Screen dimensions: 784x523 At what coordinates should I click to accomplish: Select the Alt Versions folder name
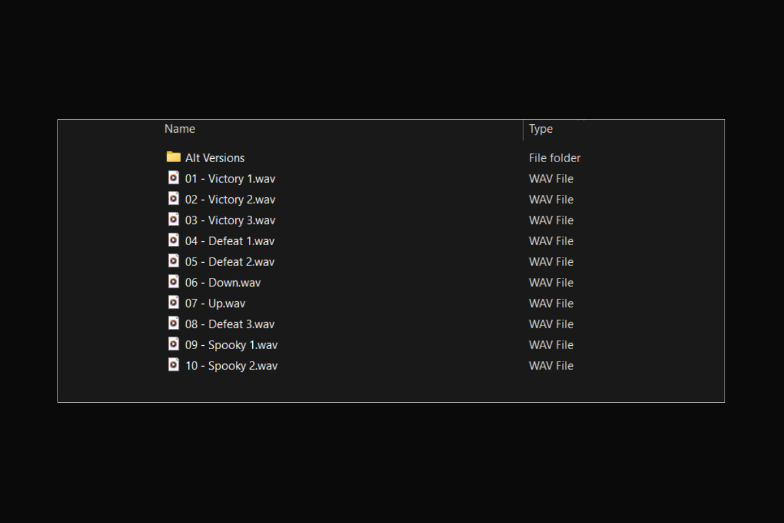(215, 158)
